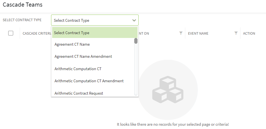This screenshot has width=266, height=129.
Task: Click the filter icon left of Event Name column
Action: click(181, 33)
